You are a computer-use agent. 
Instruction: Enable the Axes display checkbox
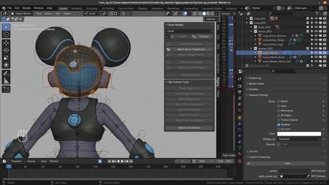pyautogui.click(x=279, y=106)
